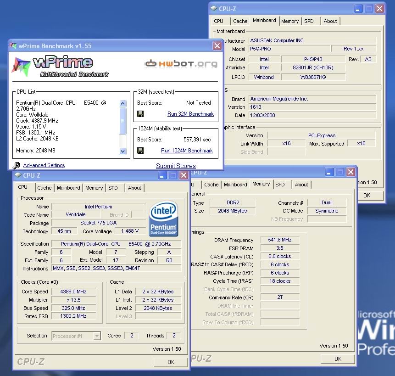Click OK in CPU-Z CPU window
This screenshot has width=395, height=376.
click(x=171, y=362)
